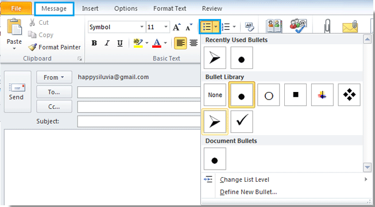375x207 pixels.
Task: Toggle Underline formatting
Action: click(120, 43)
